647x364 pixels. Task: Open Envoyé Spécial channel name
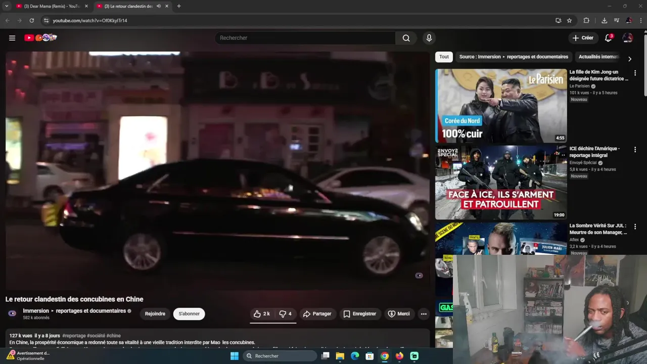click(583, 163)
